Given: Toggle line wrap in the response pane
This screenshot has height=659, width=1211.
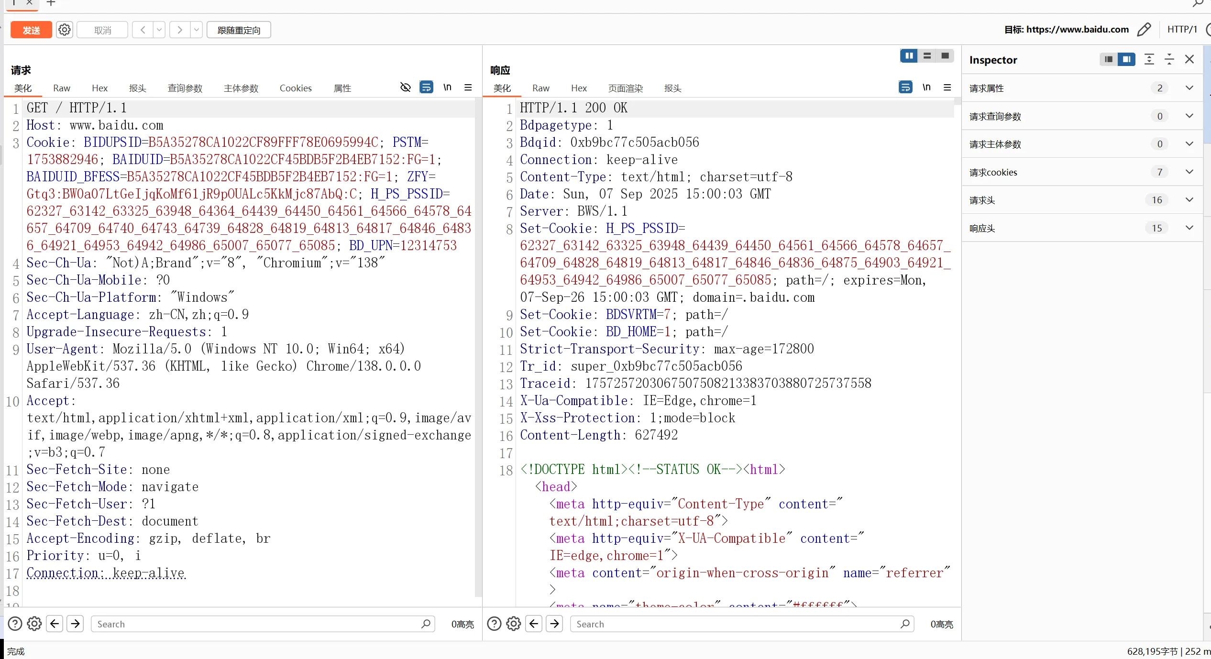Looking at the screenshot, I should point(905,88).
